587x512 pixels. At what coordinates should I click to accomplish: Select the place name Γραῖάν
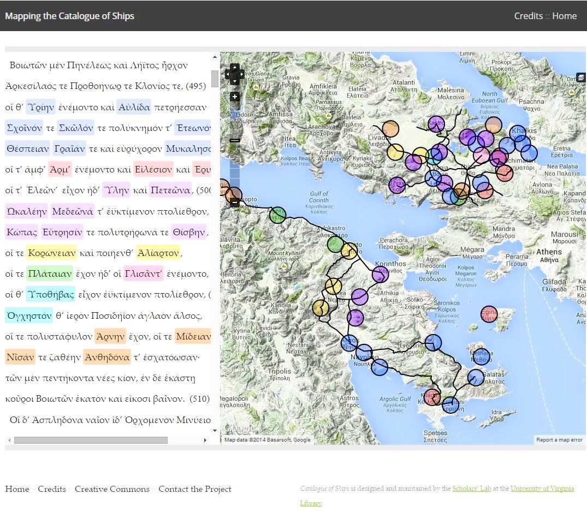coord(69,149)
